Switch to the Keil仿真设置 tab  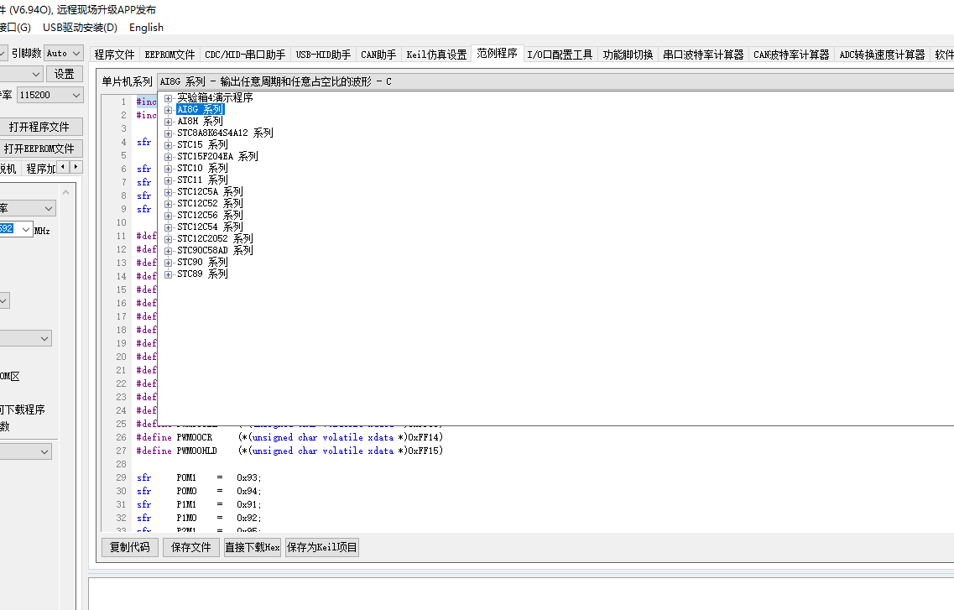tap(436, 55)
